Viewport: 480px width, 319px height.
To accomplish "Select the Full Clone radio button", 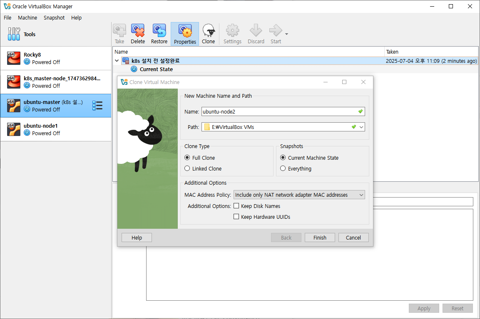I will pyautogui.click(x=187, y=158).
